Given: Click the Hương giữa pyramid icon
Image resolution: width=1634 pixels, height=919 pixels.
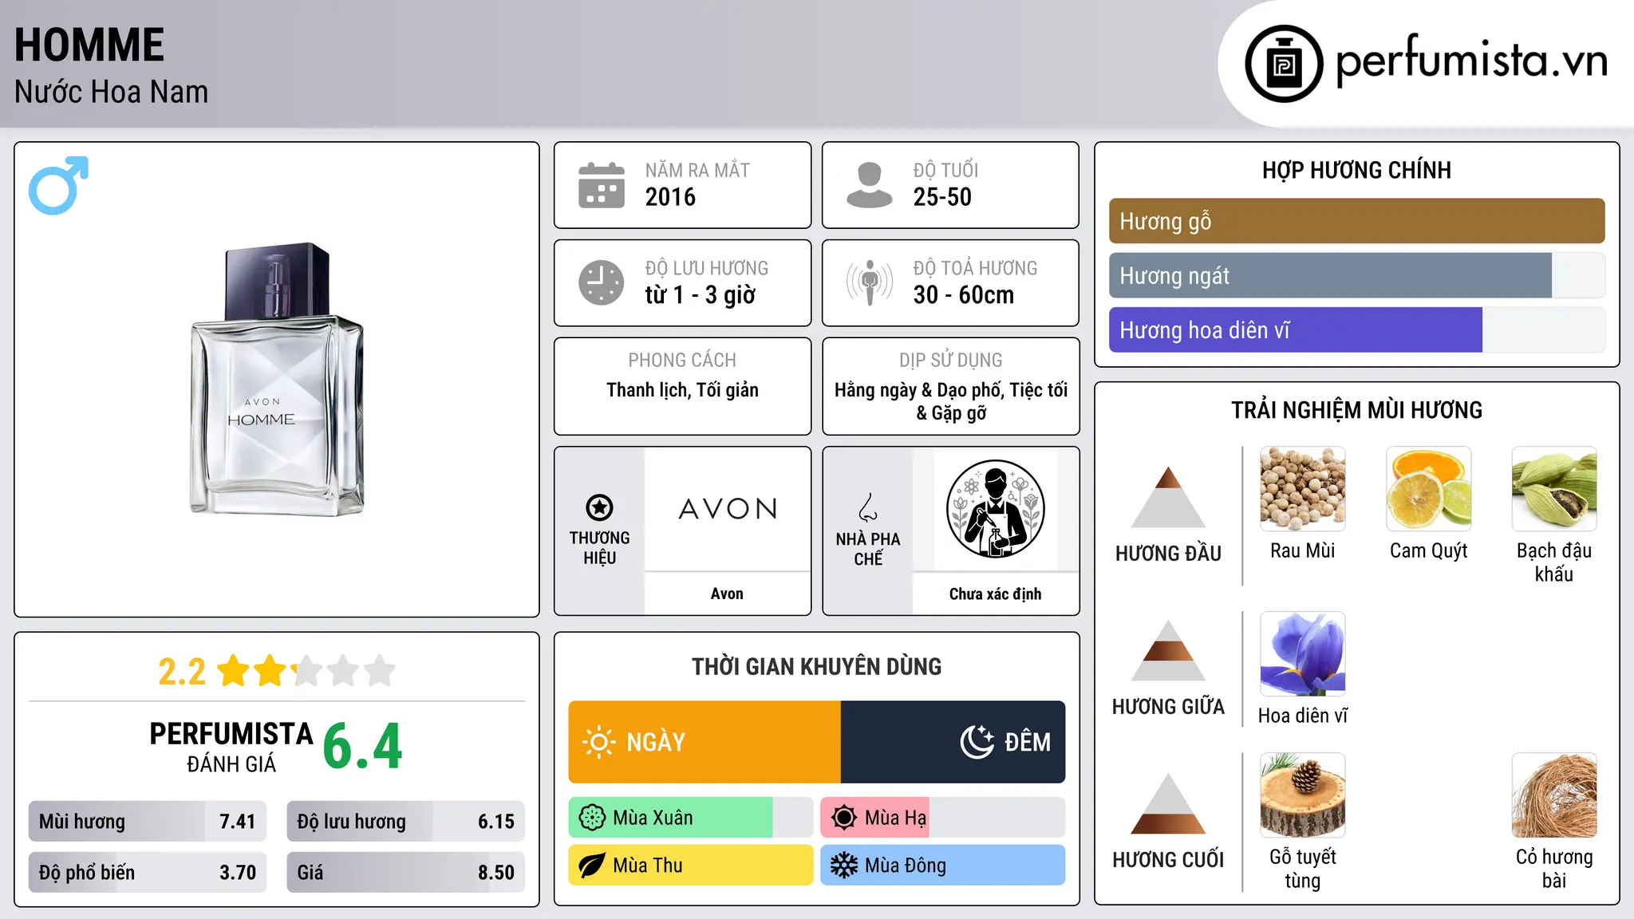Looking at the screenshot, I should pyautogui.click(x=1168, y=650).
